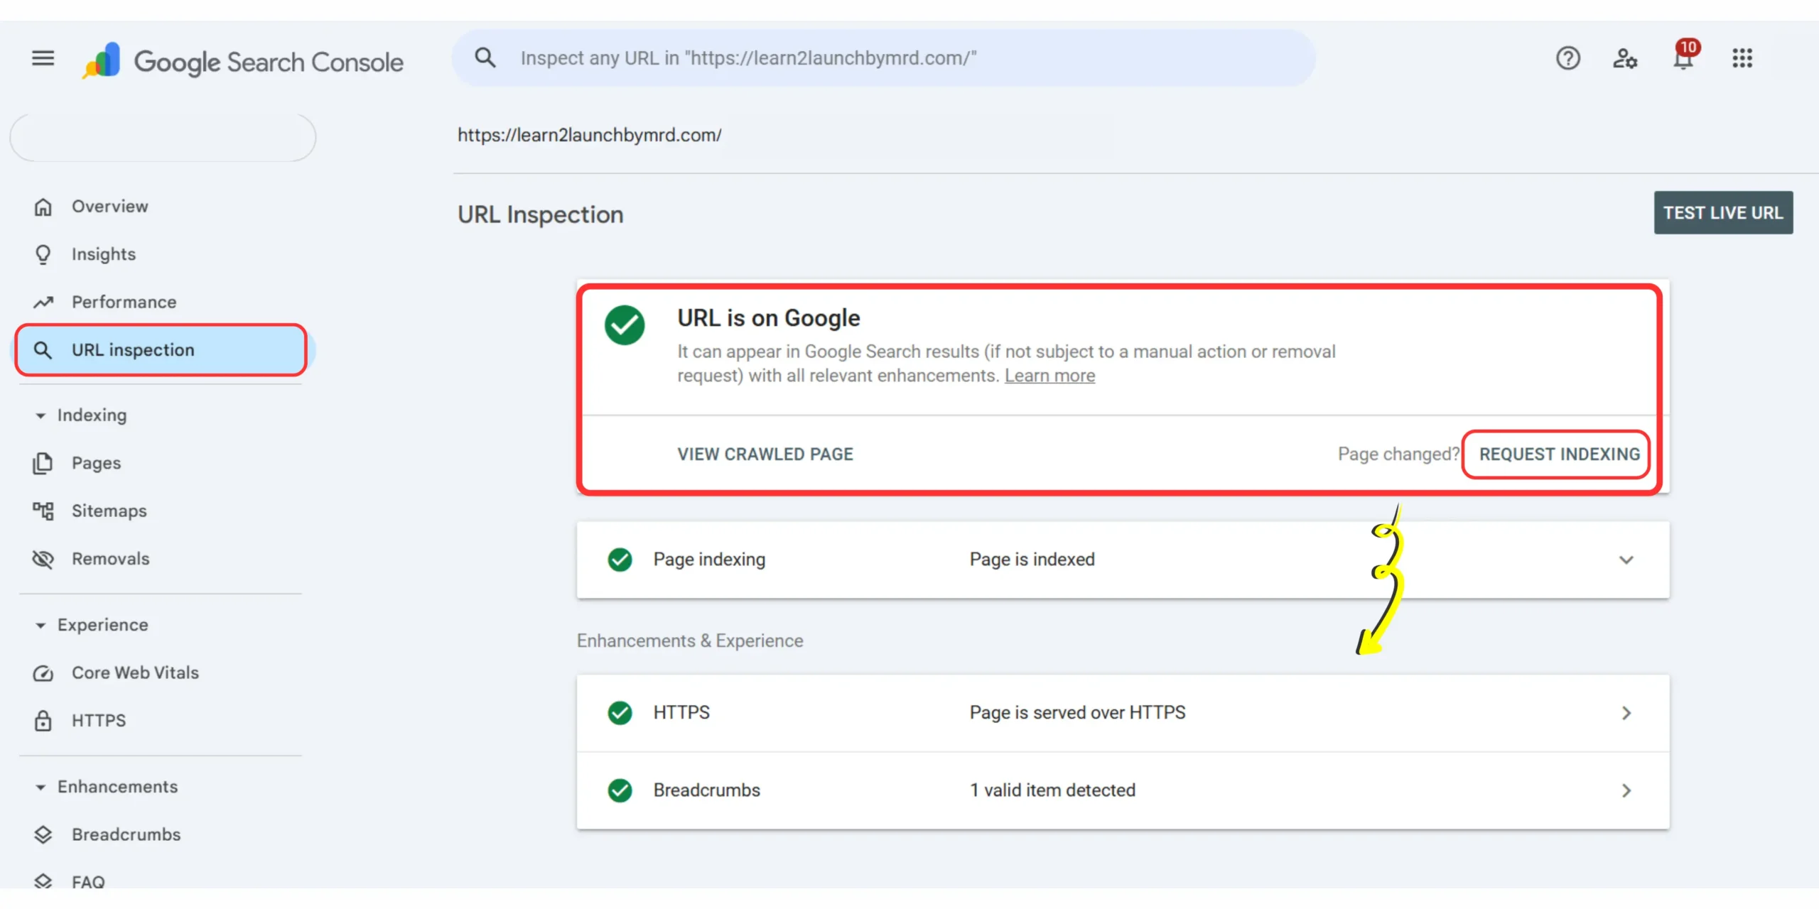Click 'Page is served over HTTPS' text
This screenshot has height=909, width=1819.
click(x=1077, y=712)
